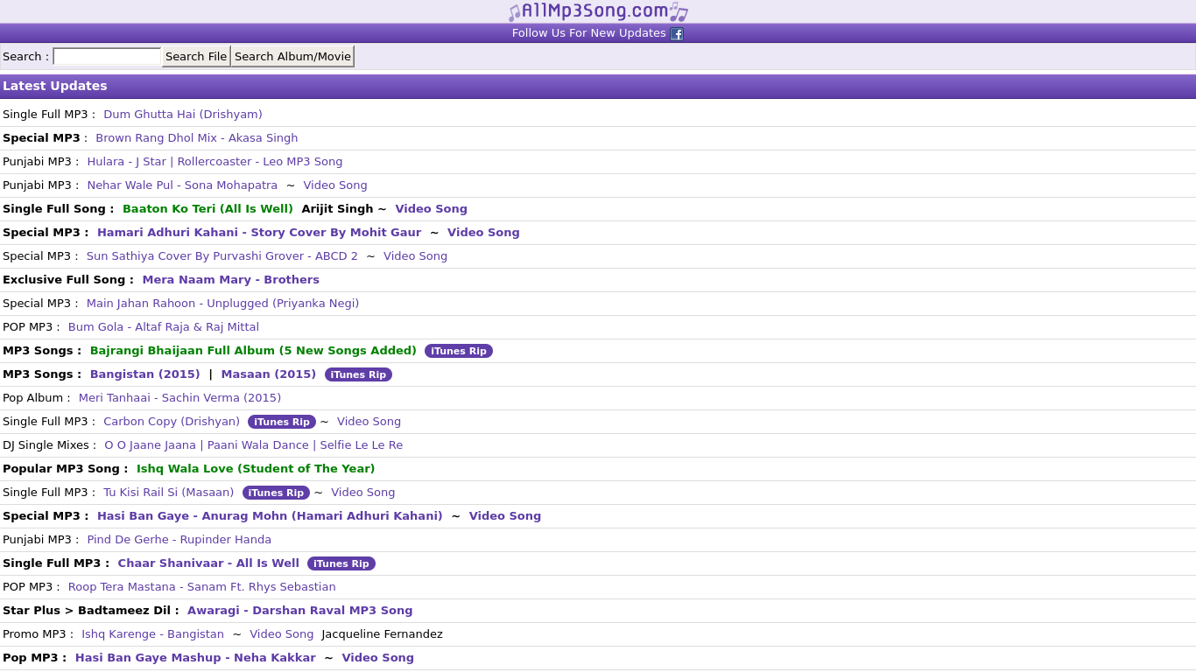
Task: Click Follow Us For New Updates text
Action: click(x=589, y=33)
